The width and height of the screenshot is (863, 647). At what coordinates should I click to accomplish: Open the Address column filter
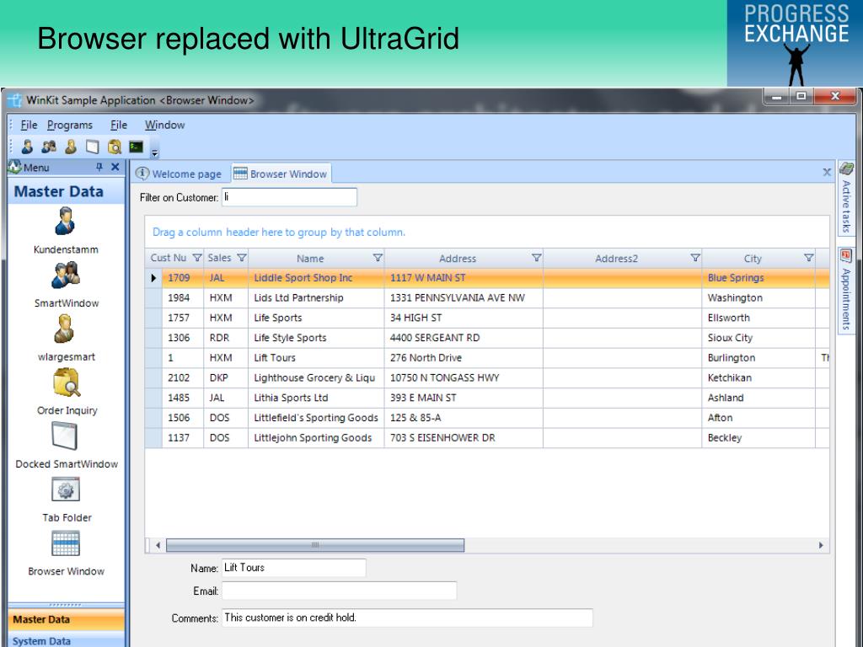point(536,258)
